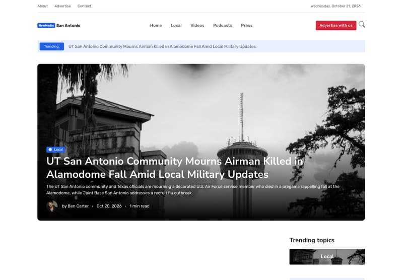The image size is (403, 280).
Task: Open the Podcasts menu item
Action: click(x=223, y=25)
